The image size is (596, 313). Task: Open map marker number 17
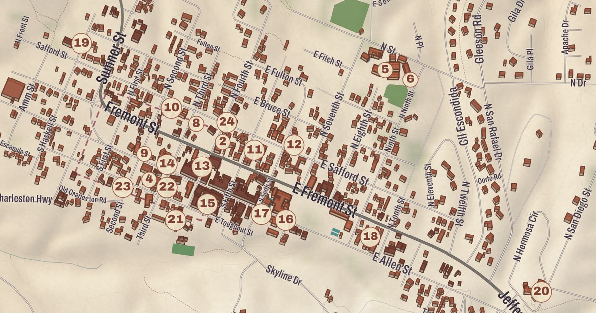pos(261,214)
